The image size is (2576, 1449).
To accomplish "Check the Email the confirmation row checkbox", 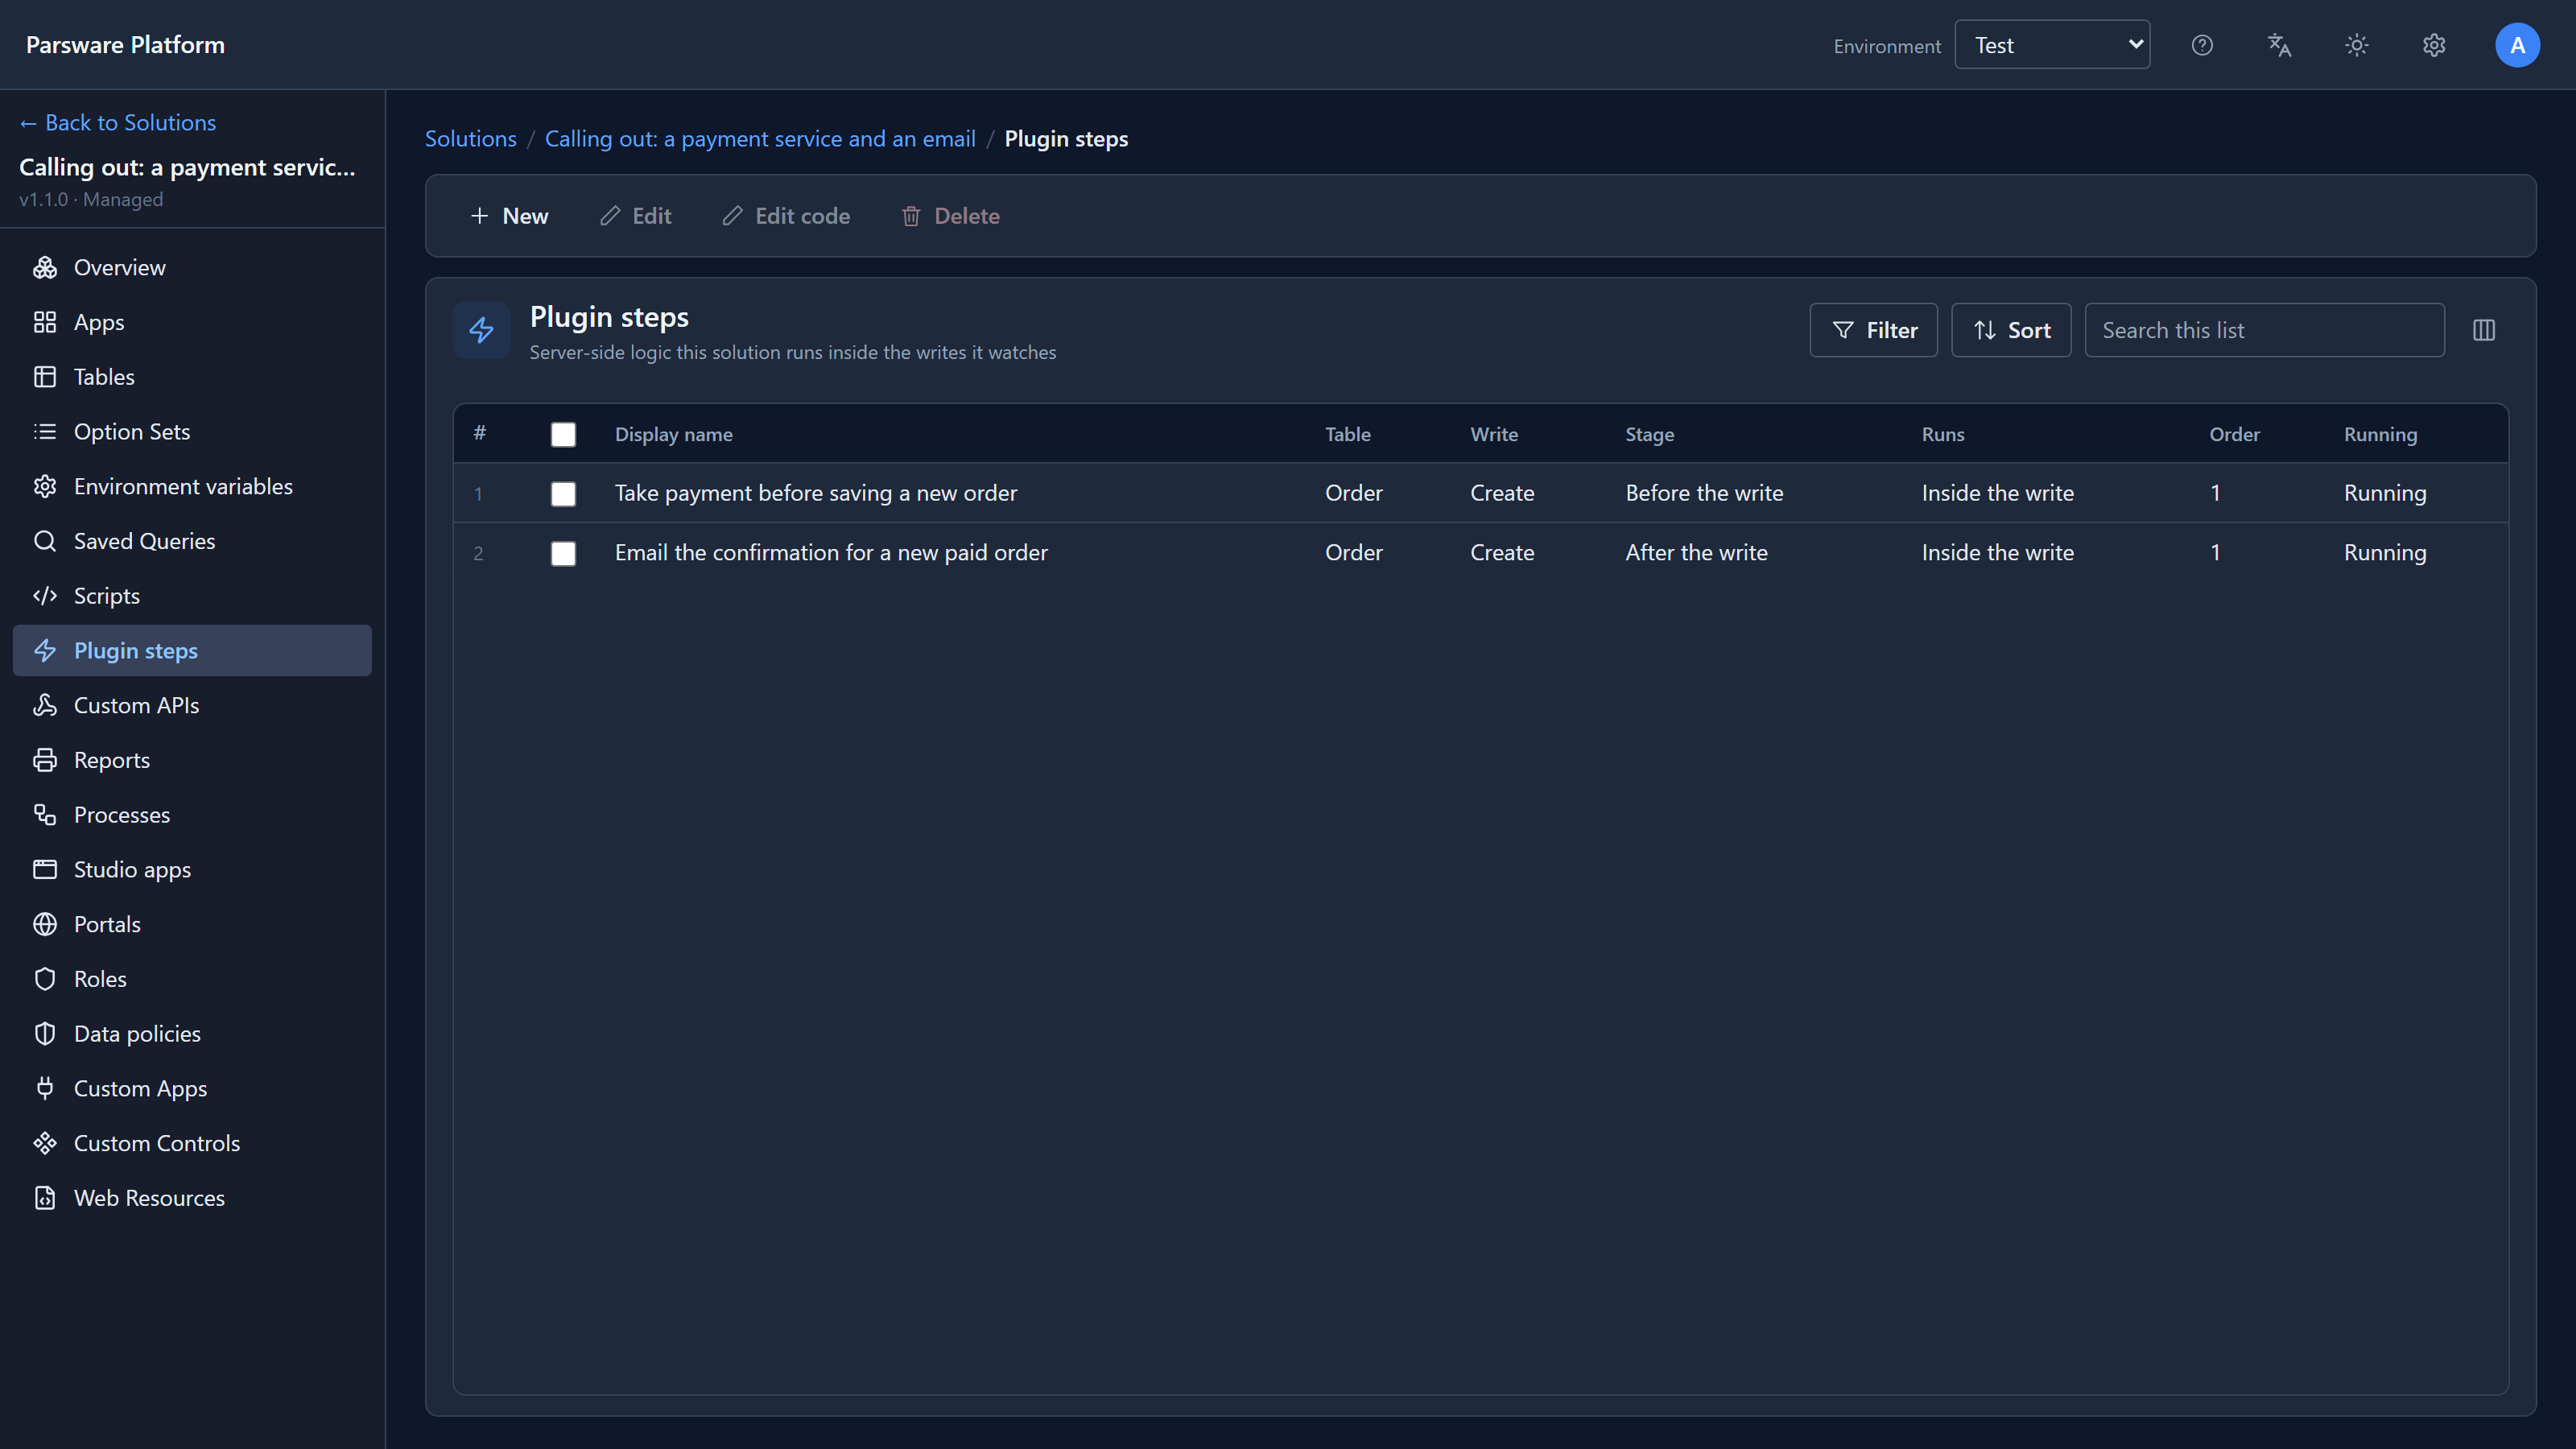I will pyautogui.click(x=563, y=554).
